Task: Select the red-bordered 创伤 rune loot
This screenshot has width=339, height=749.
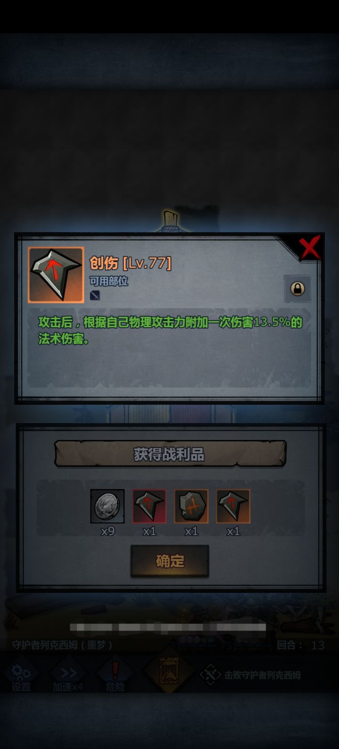Action: point(149,506)
